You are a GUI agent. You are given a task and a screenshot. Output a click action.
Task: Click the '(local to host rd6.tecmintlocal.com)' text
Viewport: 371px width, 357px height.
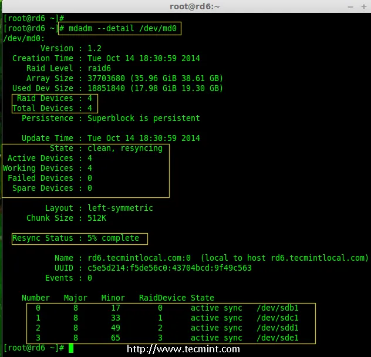pos(284,258)
